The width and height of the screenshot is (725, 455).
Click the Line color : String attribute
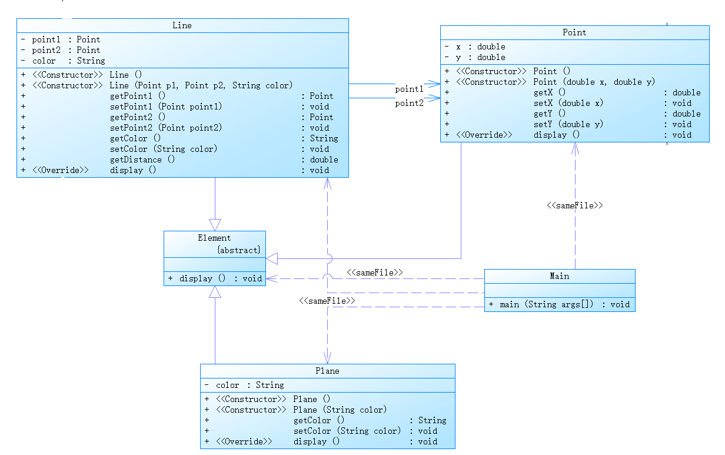[x=62, y=61]
